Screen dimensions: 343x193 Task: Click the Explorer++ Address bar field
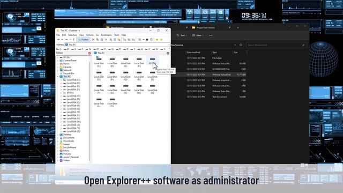[117, 44]
